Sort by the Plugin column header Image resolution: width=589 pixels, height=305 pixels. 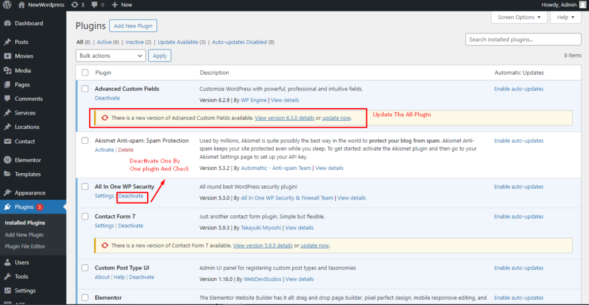pos(104,73)
